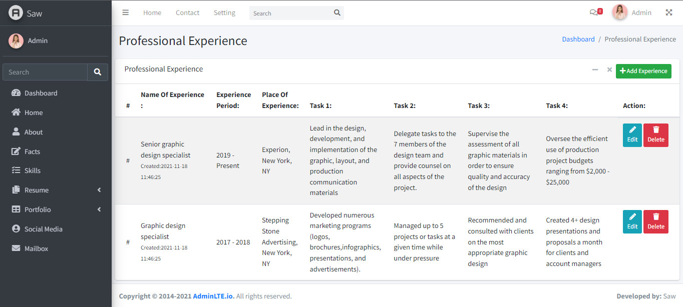The height and width of the screenshot is (307, 683).
Task: Open Dashboard from the sidebar
Action: (x=41, y=93)
